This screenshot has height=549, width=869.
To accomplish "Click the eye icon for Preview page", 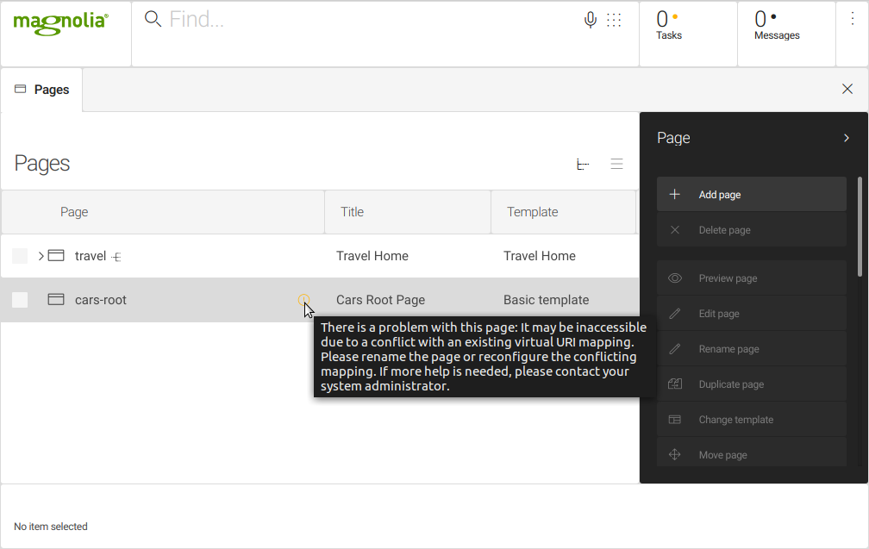I will [674, 278].
